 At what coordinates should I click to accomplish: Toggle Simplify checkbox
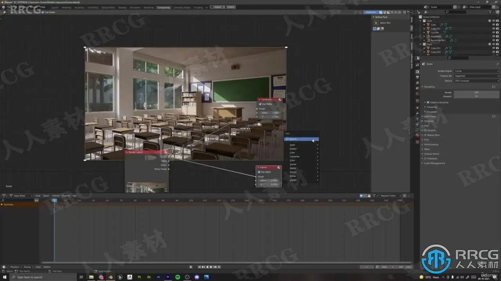coord(425,130)
